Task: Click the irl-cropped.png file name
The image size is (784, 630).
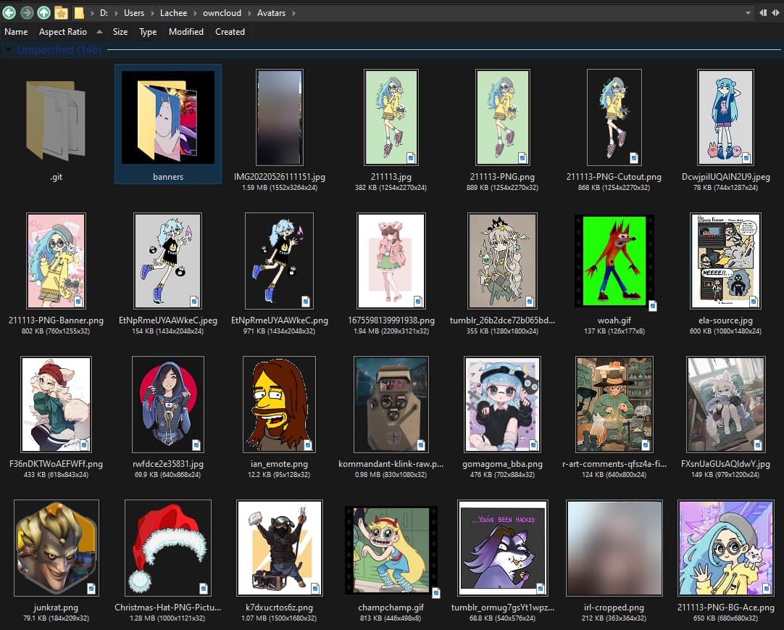Action: (614, 608)
